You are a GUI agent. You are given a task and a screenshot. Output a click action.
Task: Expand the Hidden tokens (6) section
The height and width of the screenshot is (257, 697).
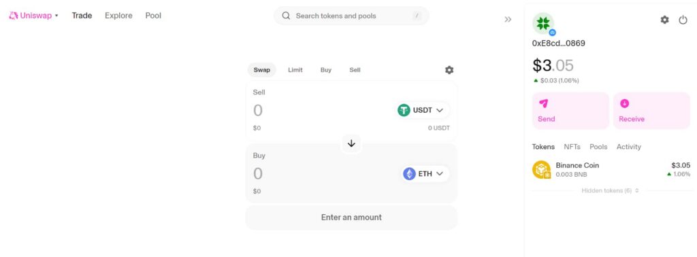[x=611, y=190]
